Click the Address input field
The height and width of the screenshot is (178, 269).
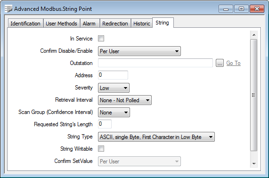(113, 75)
